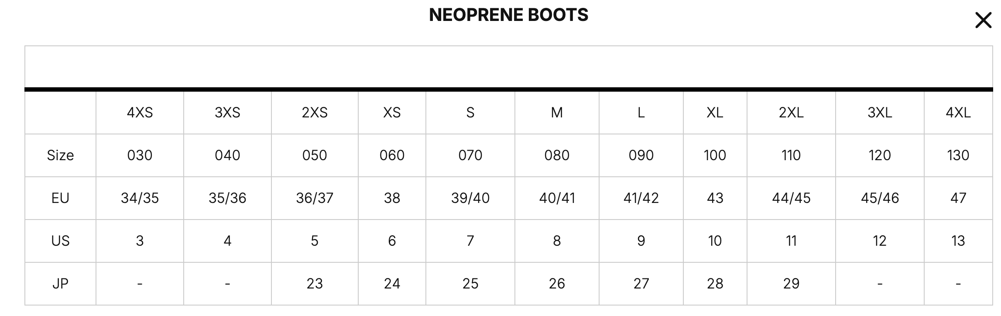Viewport: 1001px width, 316px height.
Task: Select the US 10 cell
Action: [x=715, y=241]
